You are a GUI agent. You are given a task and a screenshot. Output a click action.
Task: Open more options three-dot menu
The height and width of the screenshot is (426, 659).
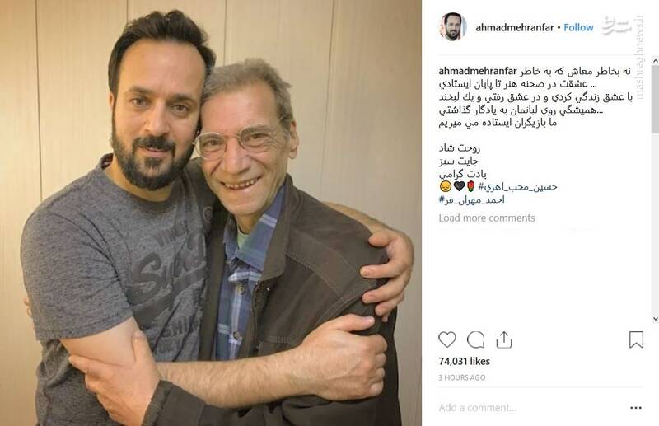point(636,408)
